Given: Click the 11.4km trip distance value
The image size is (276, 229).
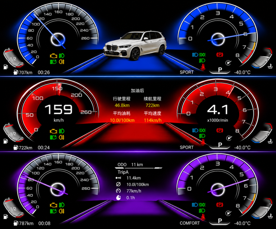Looking at the screenshot, I should coord(134,178).
